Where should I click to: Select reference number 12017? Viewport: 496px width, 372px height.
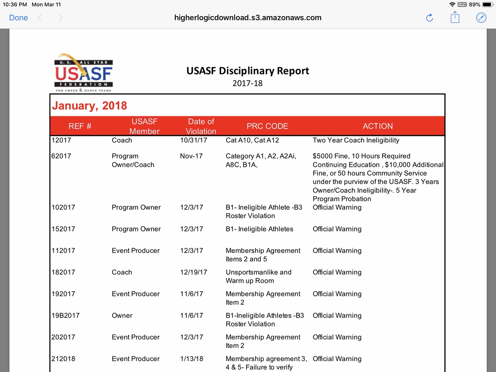click(x=61, y=140)
